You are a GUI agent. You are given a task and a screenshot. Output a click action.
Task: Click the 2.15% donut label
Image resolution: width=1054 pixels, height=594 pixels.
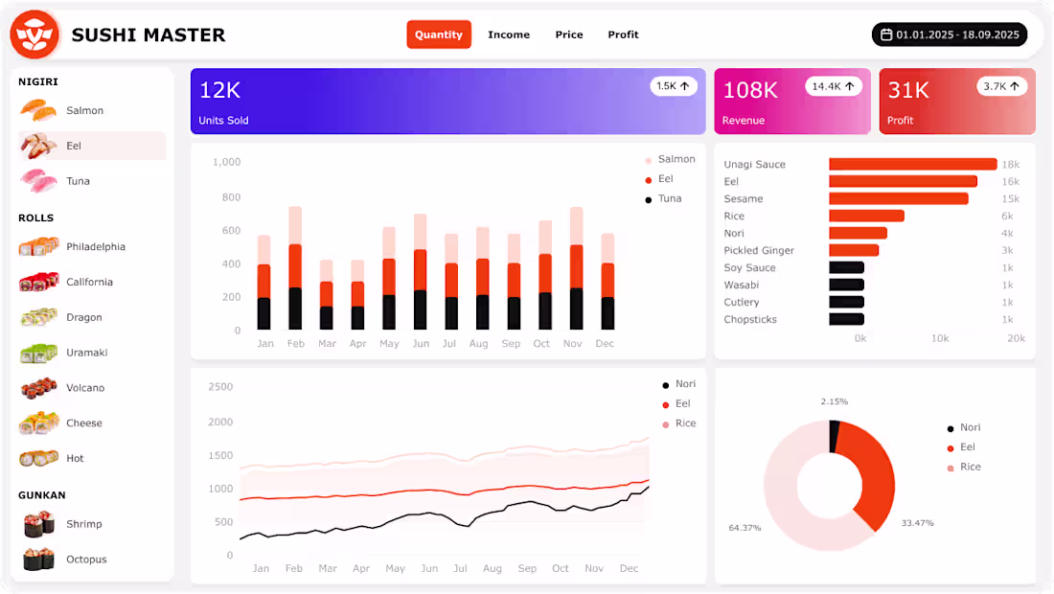click(835, 401)
